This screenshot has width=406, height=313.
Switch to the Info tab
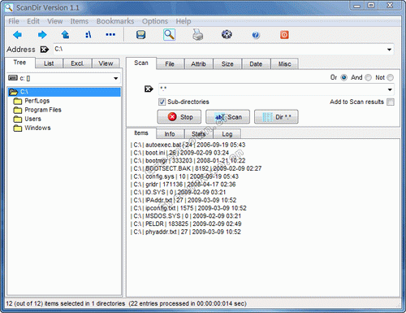click(170, 134)
